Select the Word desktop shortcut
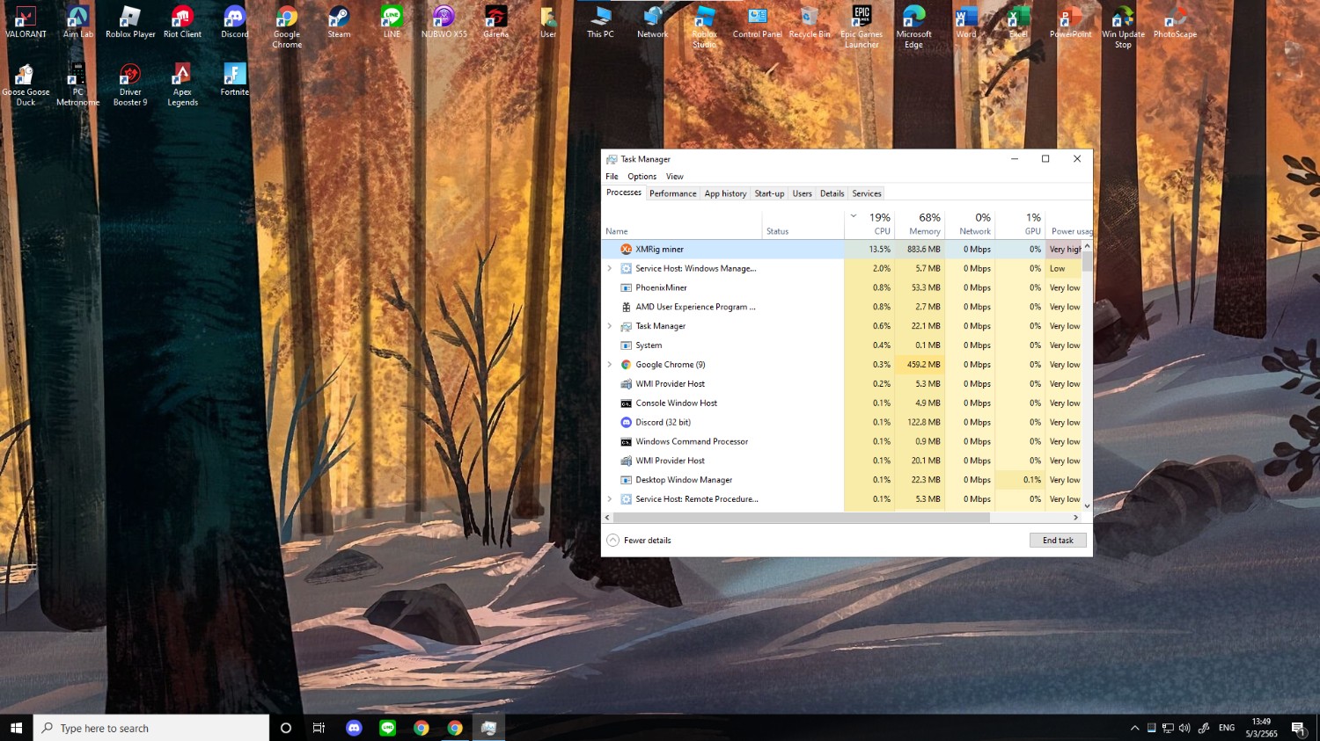The width and height of the screenshot is (1320, 741). point(966,23)
